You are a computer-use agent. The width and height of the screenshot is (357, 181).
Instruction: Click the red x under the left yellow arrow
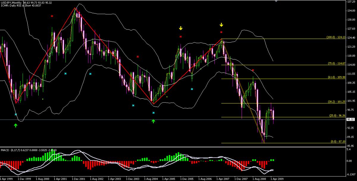coord(181,37)
